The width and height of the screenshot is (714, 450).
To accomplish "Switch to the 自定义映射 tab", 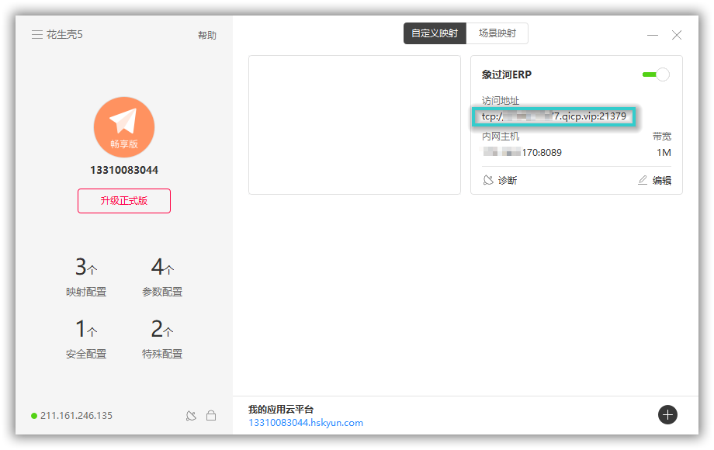I will pos(435,33).
